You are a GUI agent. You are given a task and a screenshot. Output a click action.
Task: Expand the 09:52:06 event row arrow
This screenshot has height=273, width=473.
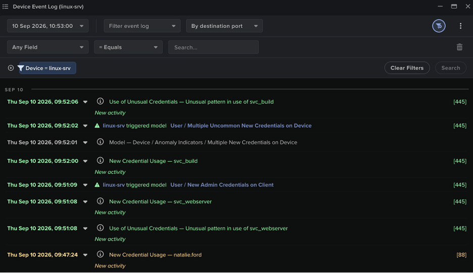point(85,102)
